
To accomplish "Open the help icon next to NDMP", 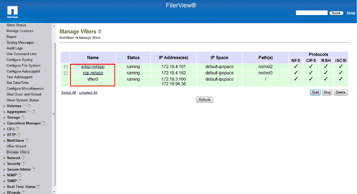I will click(20, 175).
